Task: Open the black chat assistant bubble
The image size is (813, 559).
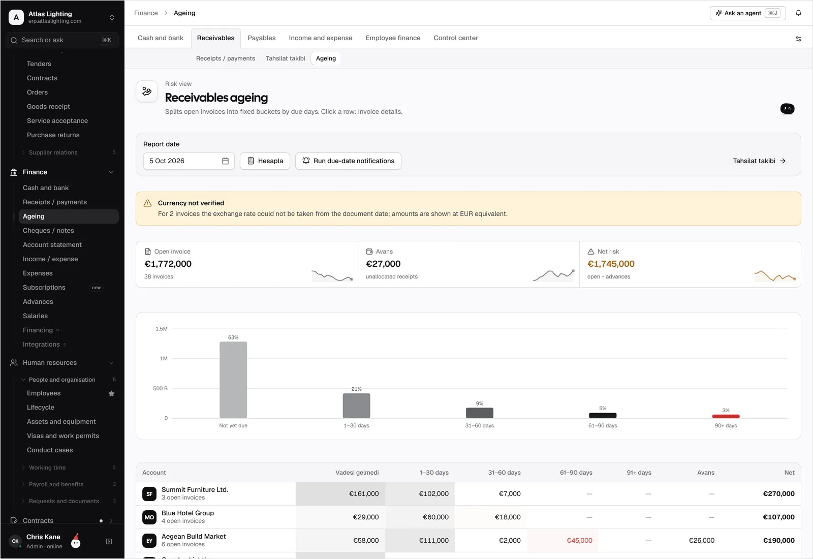Action: point(787,109)
